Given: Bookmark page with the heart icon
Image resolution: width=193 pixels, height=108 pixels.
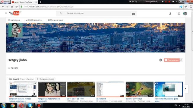Looking at the screenshot, I should (x=186, y=7).
